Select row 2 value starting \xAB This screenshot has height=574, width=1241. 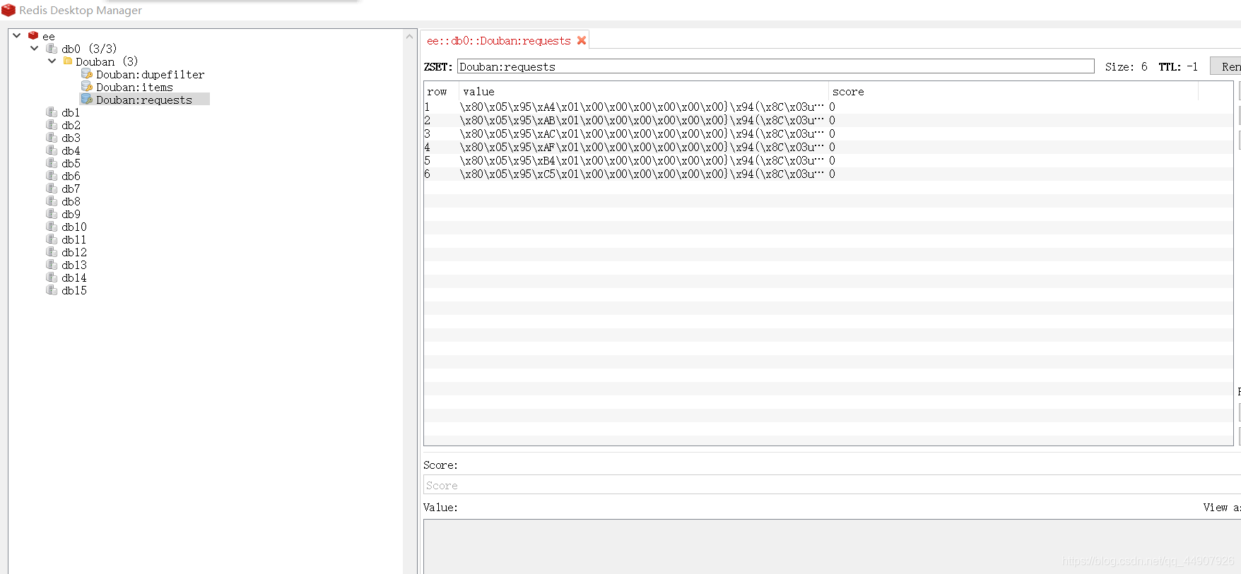pyautogui.click(x=642, y=120)
